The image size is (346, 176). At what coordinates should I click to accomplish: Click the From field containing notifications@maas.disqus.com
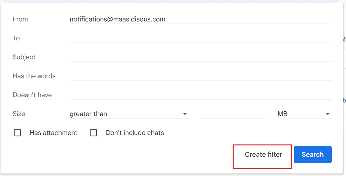click(201, 19)
